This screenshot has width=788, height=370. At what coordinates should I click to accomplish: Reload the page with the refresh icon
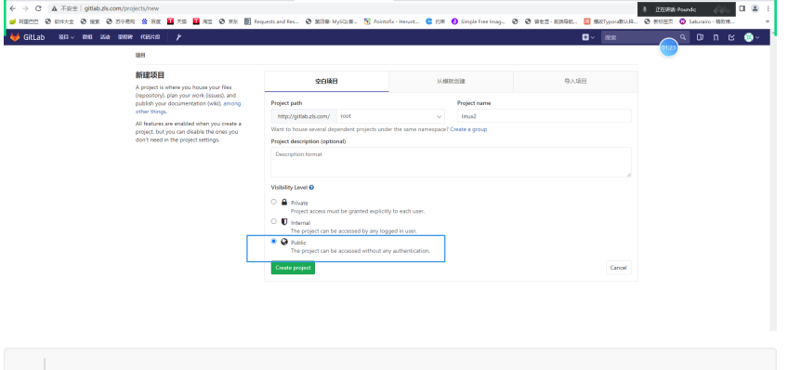click(38, 8)
